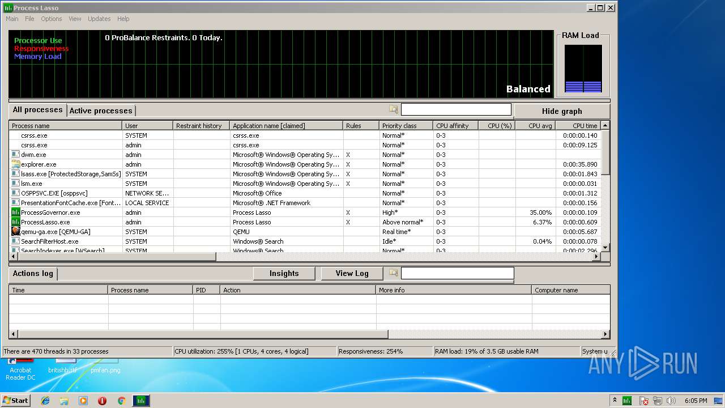725x408 pixels.
Task: Open the Windows Start menu
Action: click(15, 400)
